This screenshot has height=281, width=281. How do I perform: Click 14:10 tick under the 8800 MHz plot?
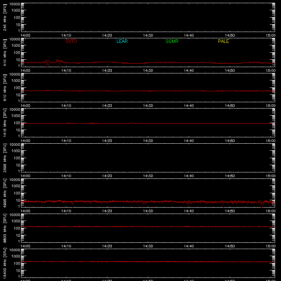tap(66, 246)
